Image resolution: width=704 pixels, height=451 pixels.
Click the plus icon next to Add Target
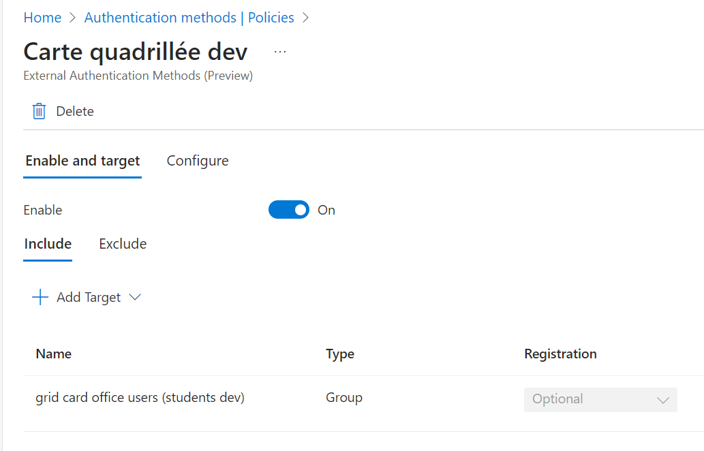[x=40, y=297]
